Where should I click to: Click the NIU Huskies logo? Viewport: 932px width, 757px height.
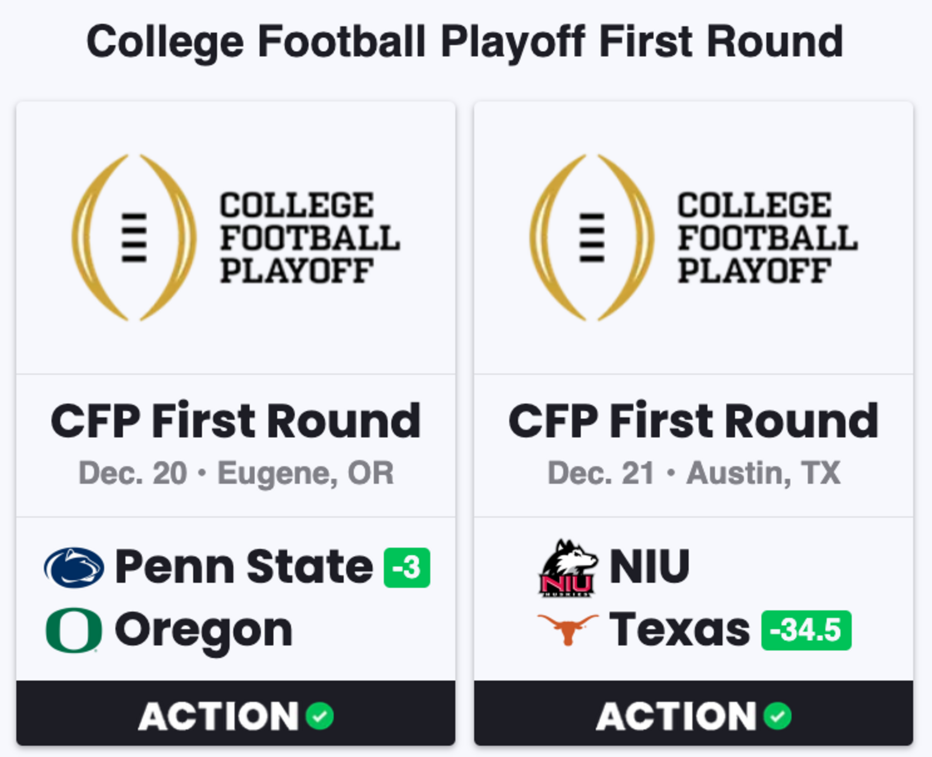coord(568,568)
